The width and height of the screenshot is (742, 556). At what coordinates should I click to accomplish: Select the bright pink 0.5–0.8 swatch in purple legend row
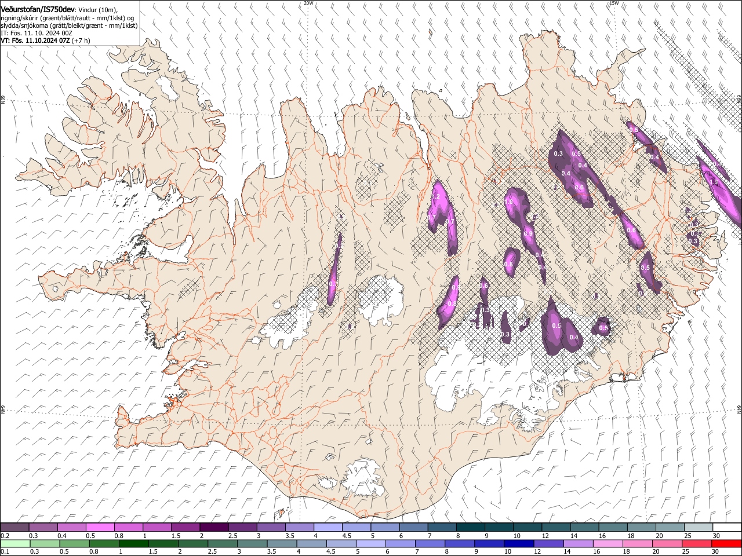[100, 528]
